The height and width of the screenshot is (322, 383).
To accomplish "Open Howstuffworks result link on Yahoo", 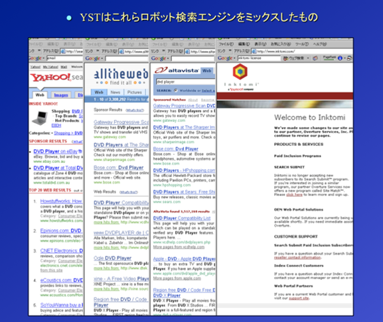I will [x=61, y=201].
